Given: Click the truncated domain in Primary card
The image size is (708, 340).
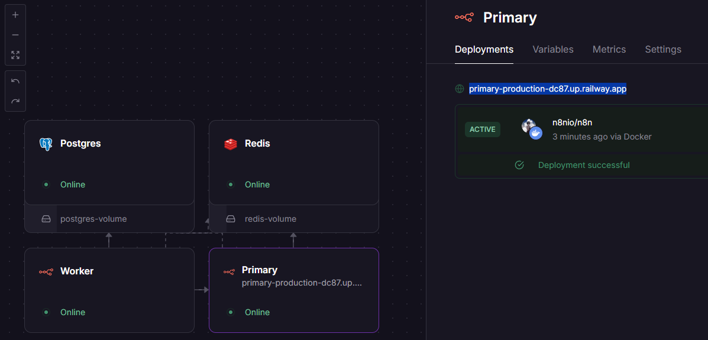Looking at the screenshot, I should [x=302, y=283].
